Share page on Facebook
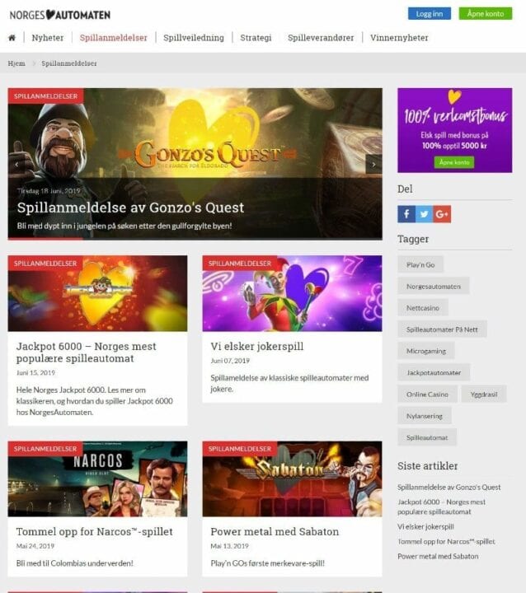This screenshot has height=593, width=526. (x=406, y=214)
